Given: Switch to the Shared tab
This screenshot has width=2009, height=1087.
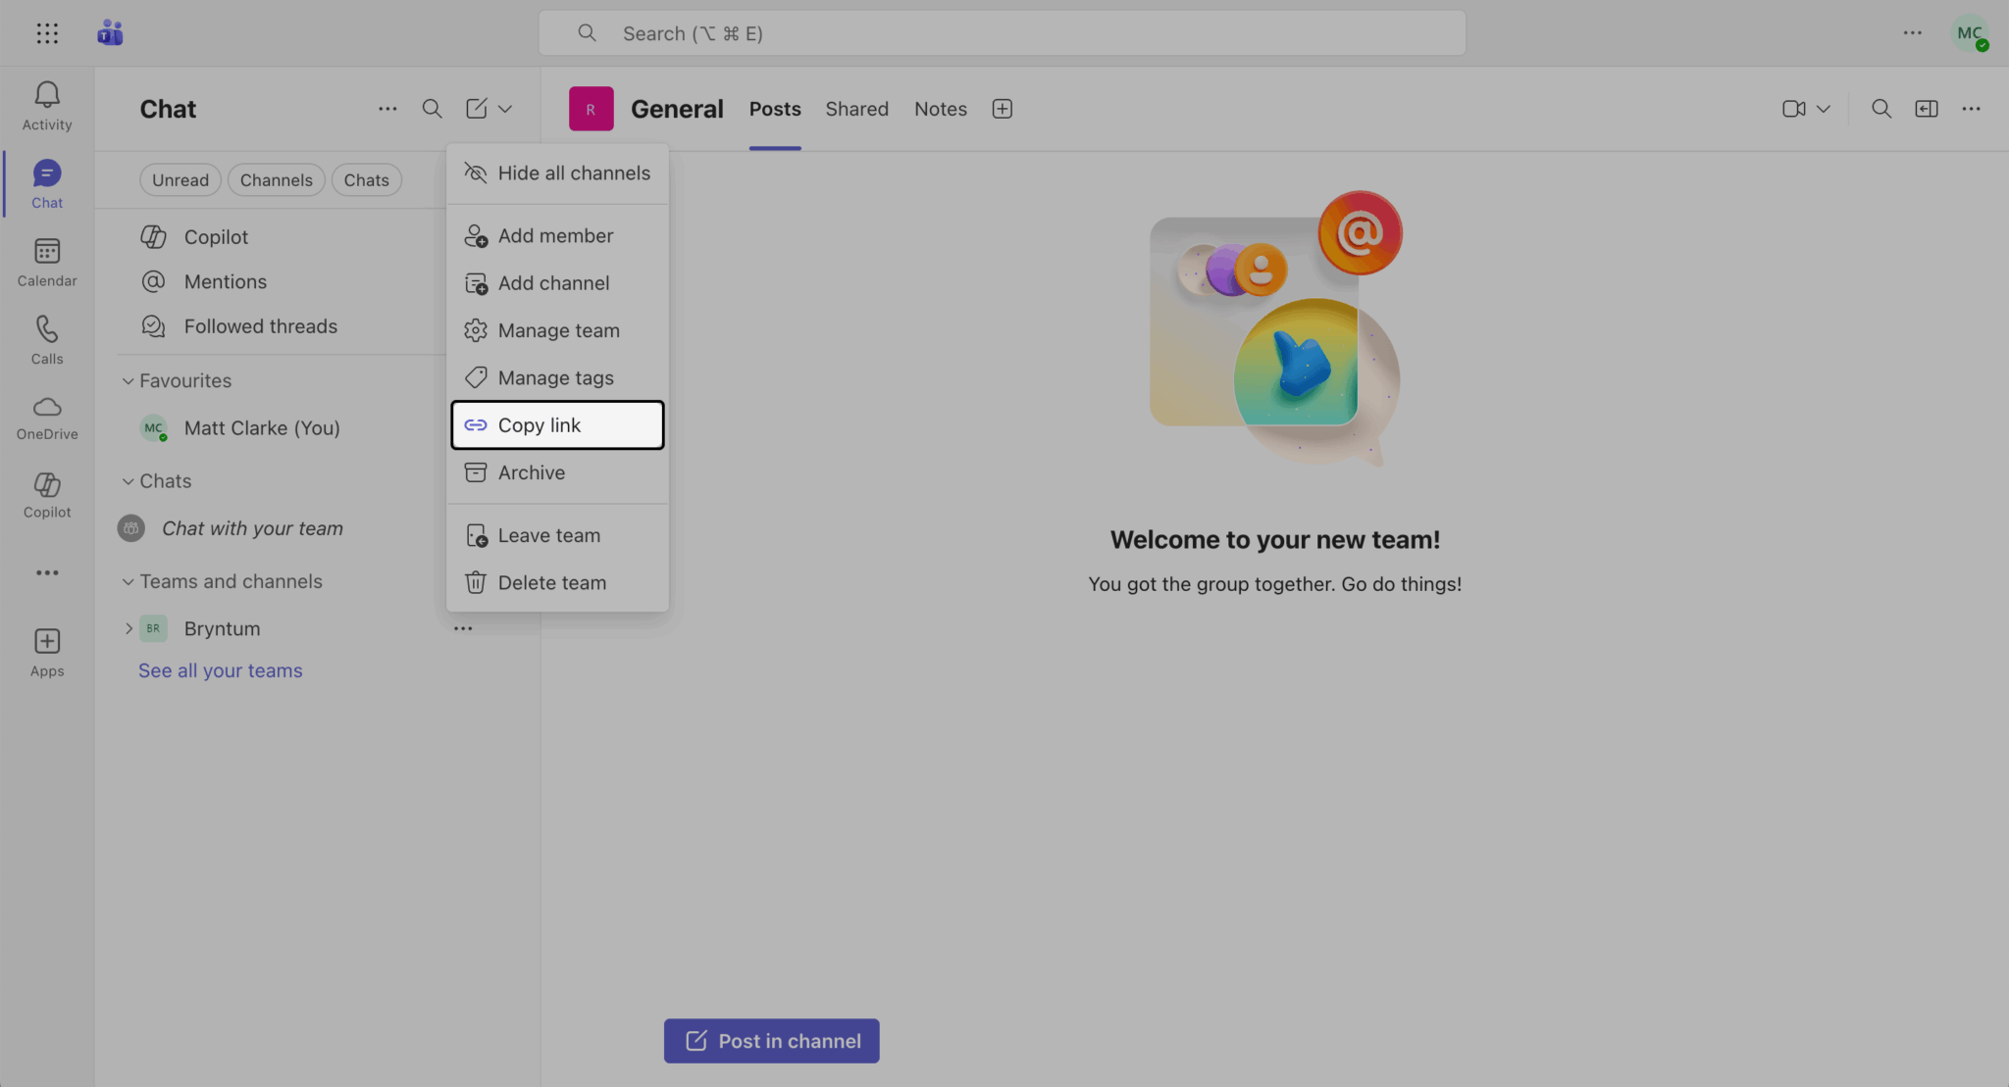Looking at the screenshot, I should [x=856, y=109].
